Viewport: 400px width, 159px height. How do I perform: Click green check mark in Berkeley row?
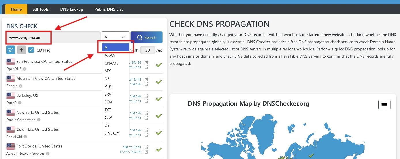click(159, 99)
